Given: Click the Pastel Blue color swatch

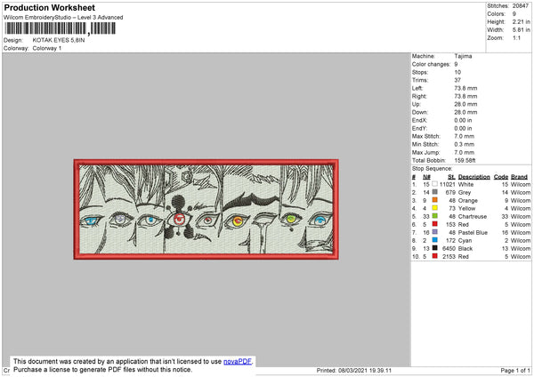Looking at the screenshot, I should coord(434,232).
